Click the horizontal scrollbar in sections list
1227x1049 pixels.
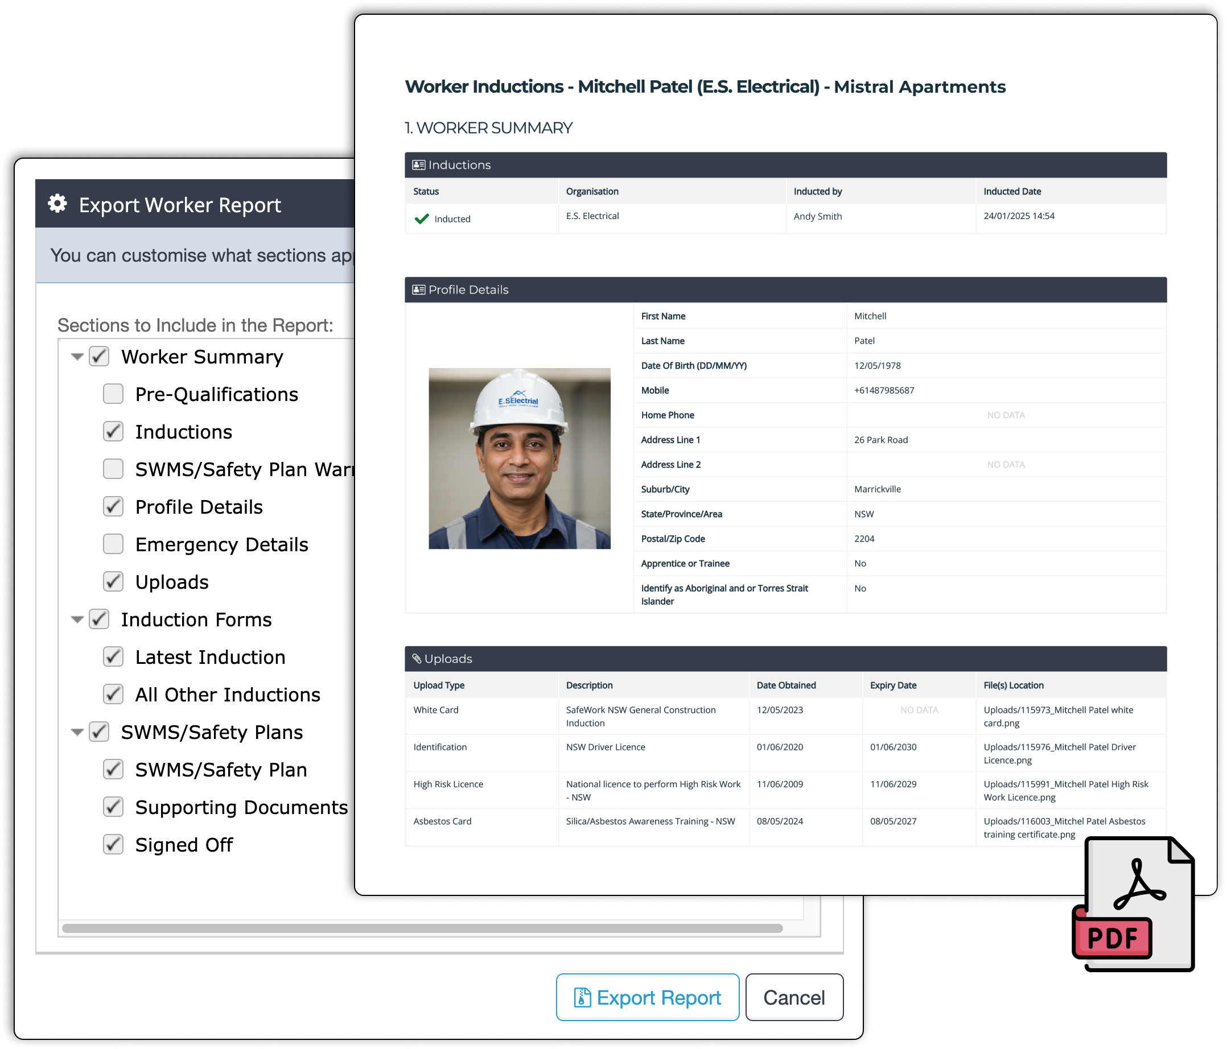pyautogui.click(x=422, y=928)
